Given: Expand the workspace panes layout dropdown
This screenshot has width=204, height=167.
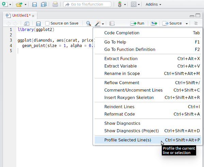Looking at the screenshot, I should (139, 4).
